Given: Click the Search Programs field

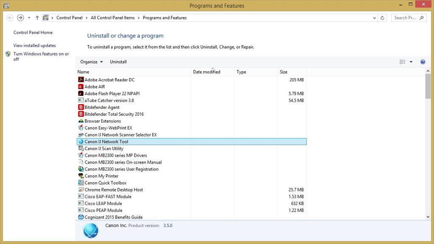Looking at the screenshot, I should [x=409, y=18].
